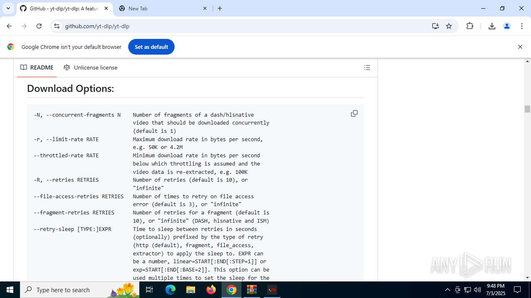The width and height of the screenshot is (531, 298).
Task: Click the --retries RETRIES option text
Action: [66, 180]
